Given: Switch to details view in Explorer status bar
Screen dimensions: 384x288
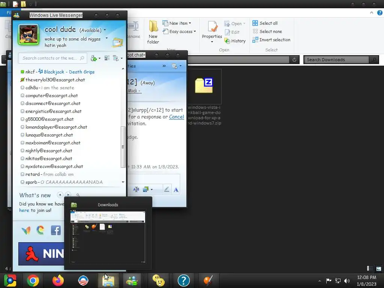Looking at the screenshot, I should (x=370, y=268).
